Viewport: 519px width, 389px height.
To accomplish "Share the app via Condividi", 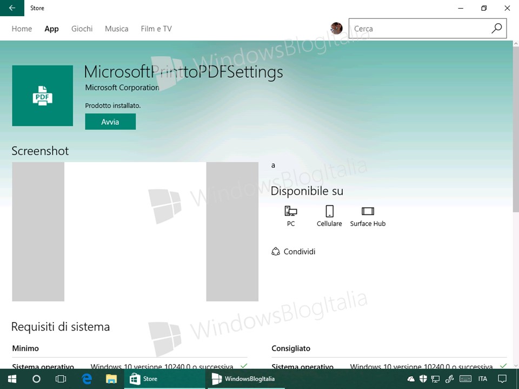I will (293, 252).
